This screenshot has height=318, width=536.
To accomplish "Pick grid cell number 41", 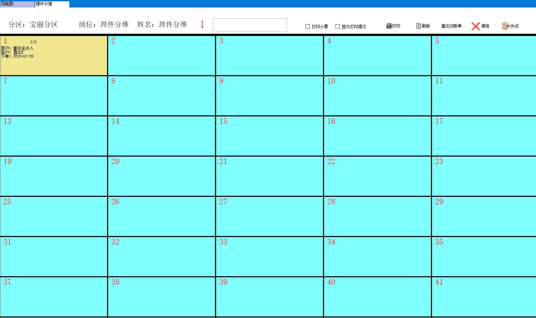I will coord(484,297).
